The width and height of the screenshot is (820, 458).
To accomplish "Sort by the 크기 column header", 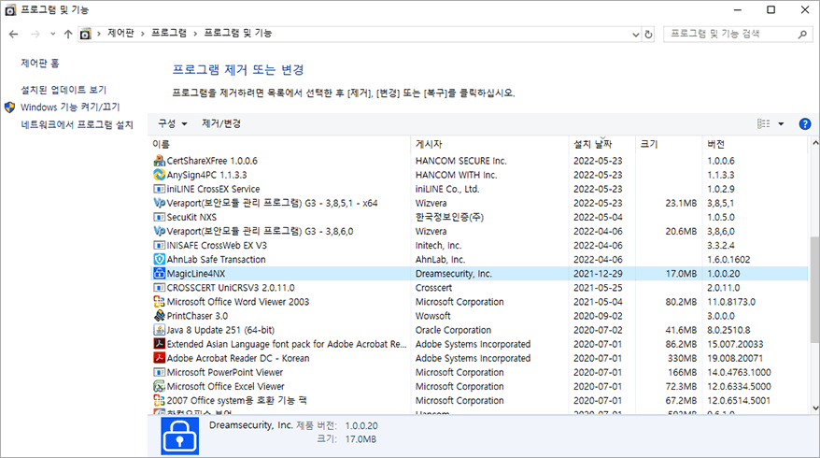I will [669, 144].
